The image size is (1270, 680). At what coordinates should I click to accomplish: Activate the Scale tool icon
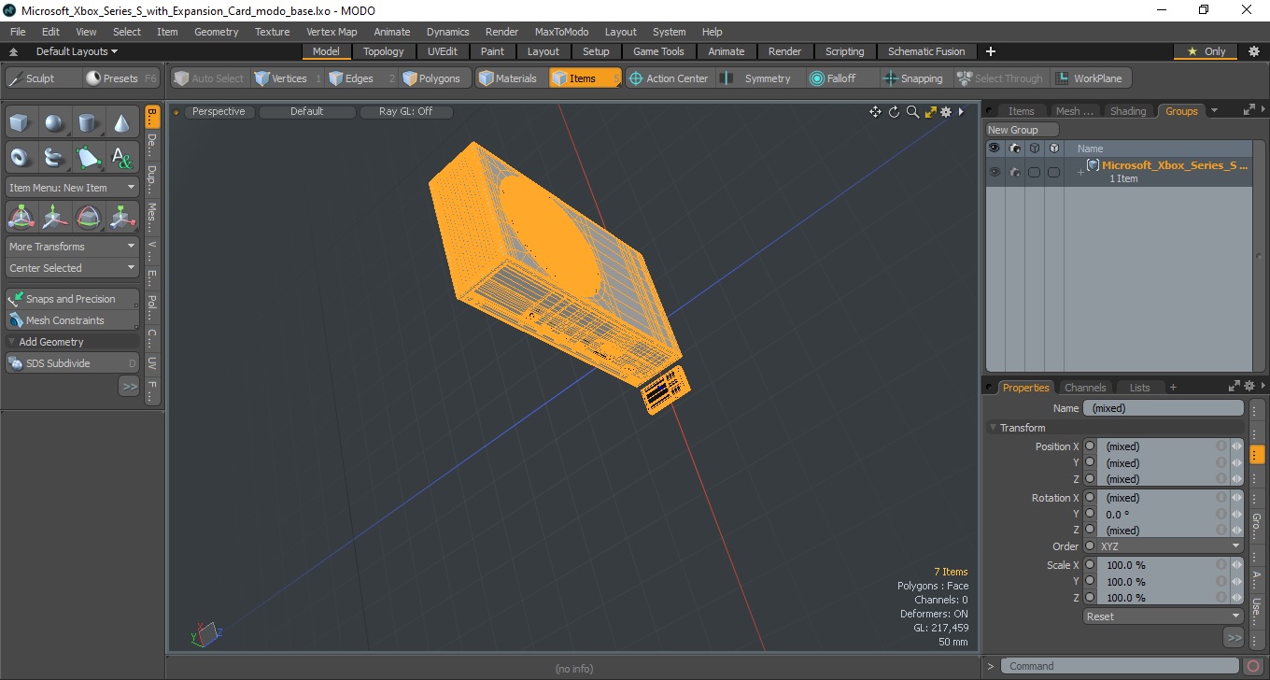pyautogui.click(x=122, y=218)
